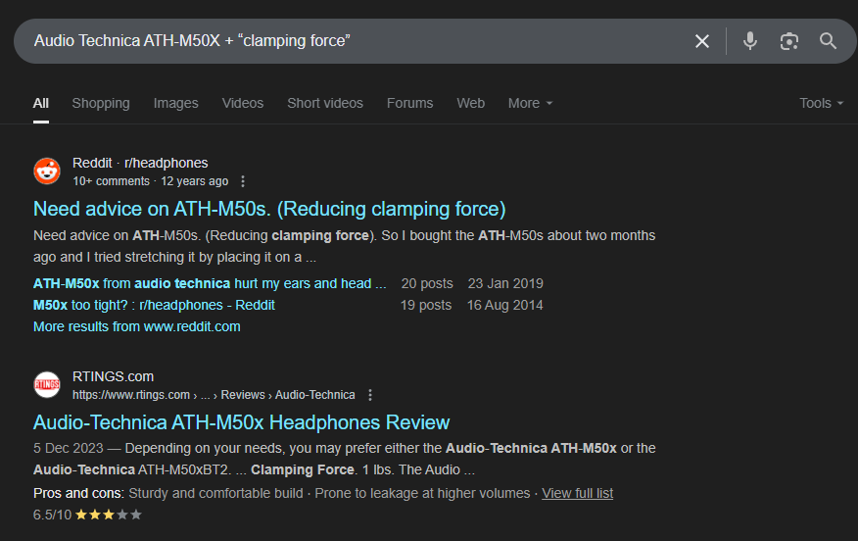858x541 pixels.
Task: Open 'Audio-Technica ATH-M50x Headphones Review' result
Action: pyautogui.click(x=241, y=422)
